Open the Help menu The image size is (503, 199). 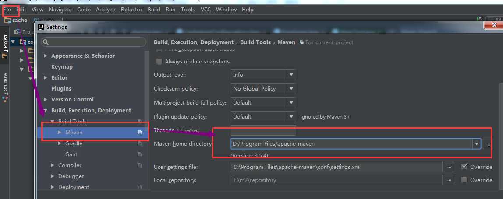[x=248, y=10]
